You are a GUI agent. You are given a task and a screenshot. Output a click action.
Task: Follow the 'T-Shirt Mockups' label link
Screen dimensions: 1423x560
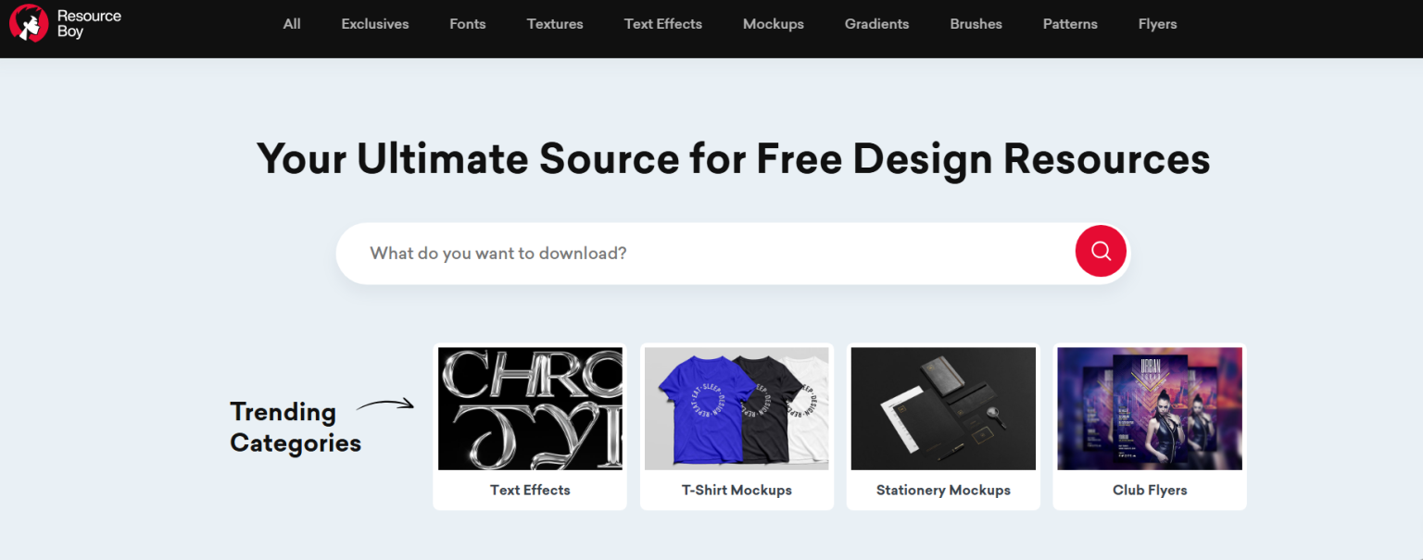pyautogui.click(x=737, y=490)
